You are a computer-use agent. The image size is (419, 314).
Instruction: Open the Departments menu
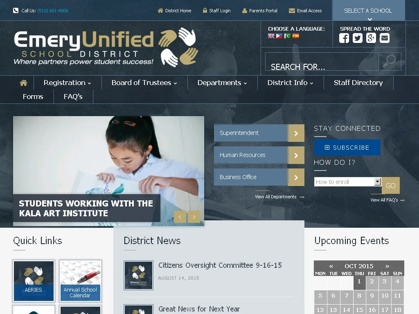pyautogui.click(x=222, y=83)
